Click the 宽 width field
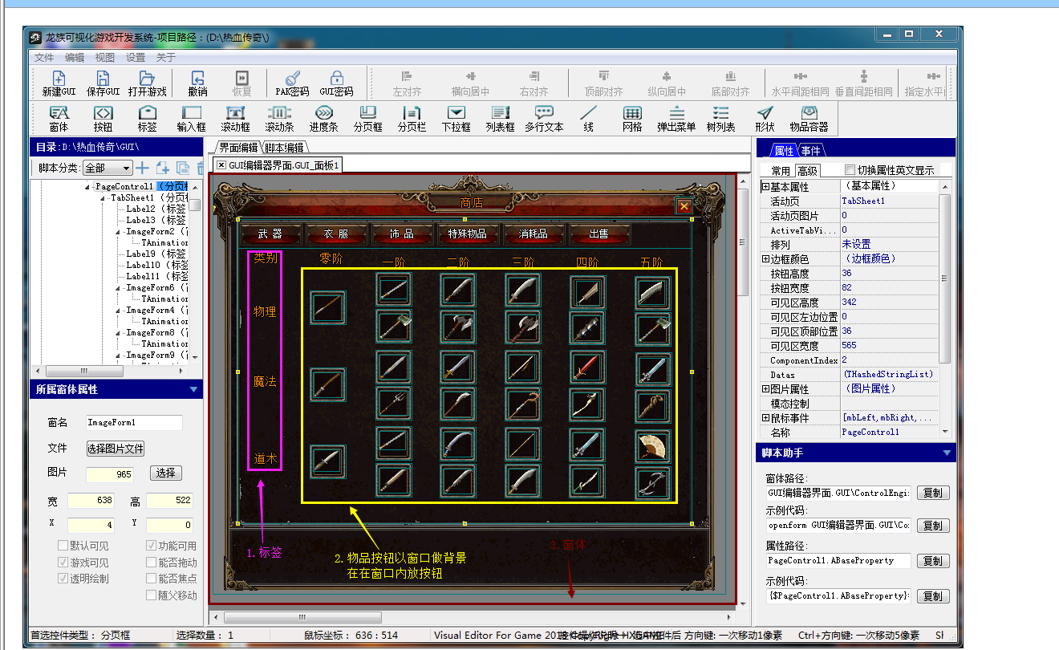The image size is (1059, 650). (91, 501)
